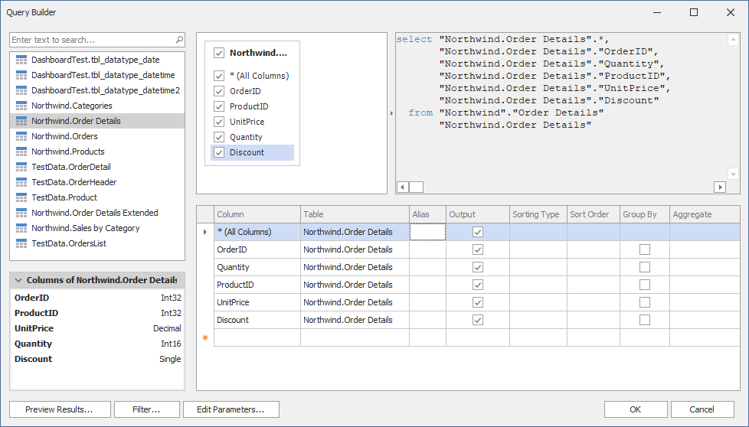Toggle Output checkbox for OrderID row
The image size is (749, 427).
(x=478, y=249)
